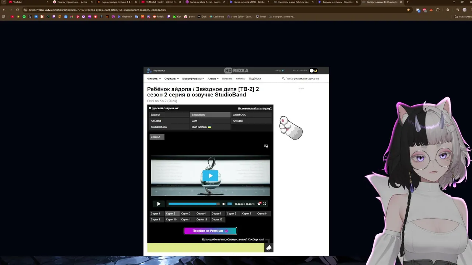Select the Clan Kaizoku voiceover
Image resolution: width=472 pixels, height=265 pixels.
210,127
